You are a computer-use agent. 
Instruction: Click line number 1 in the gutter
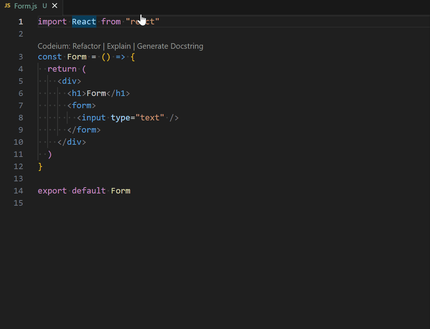21,21
